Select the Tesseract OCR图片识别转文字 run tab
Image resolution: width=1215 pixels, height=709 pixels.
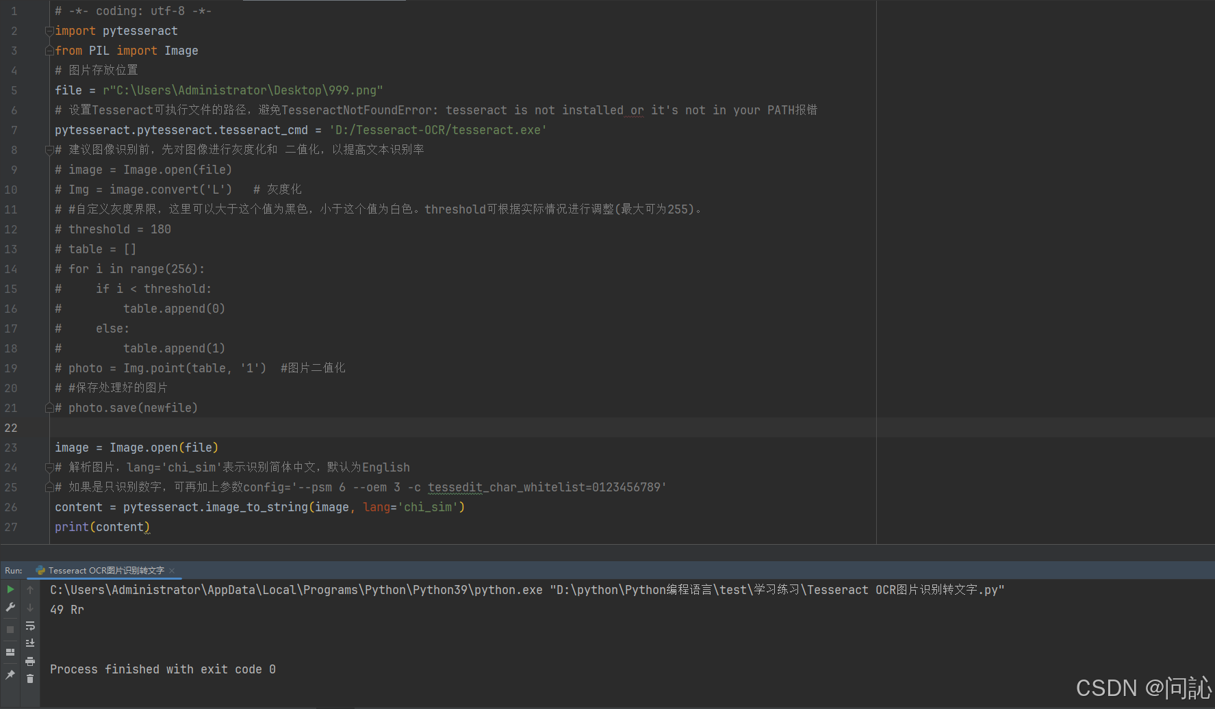[103, 570]
